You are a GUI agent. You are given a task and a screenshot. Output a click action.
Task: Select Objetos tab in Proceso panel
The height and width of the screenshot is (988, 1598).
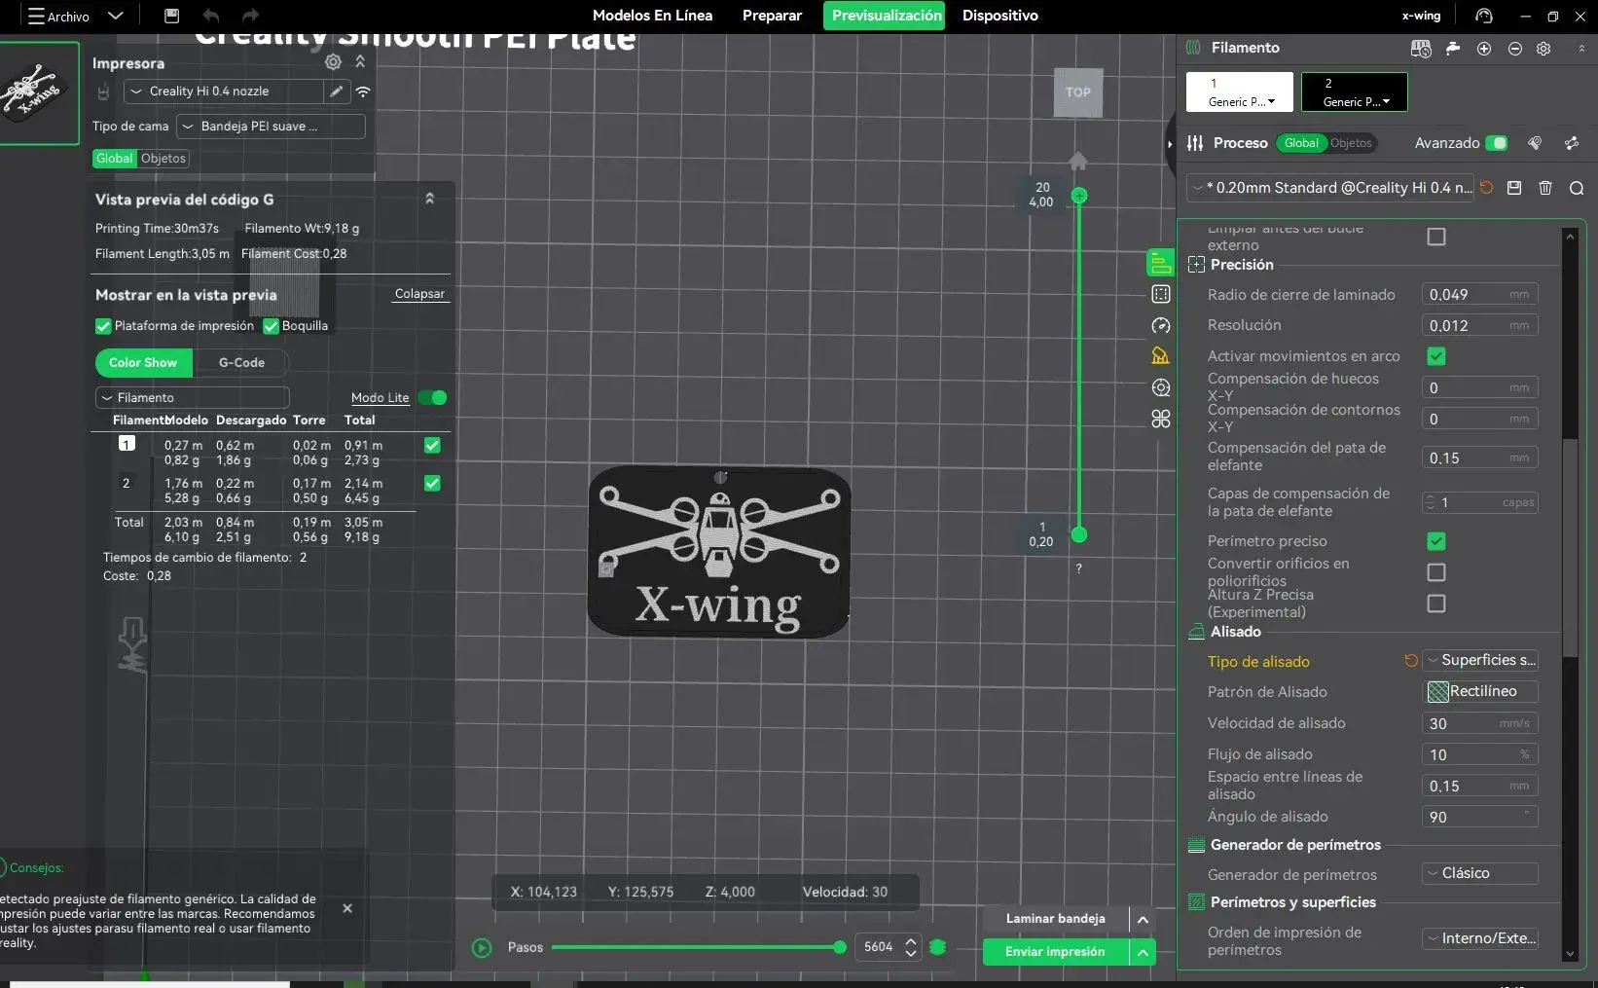point(1351,143)
